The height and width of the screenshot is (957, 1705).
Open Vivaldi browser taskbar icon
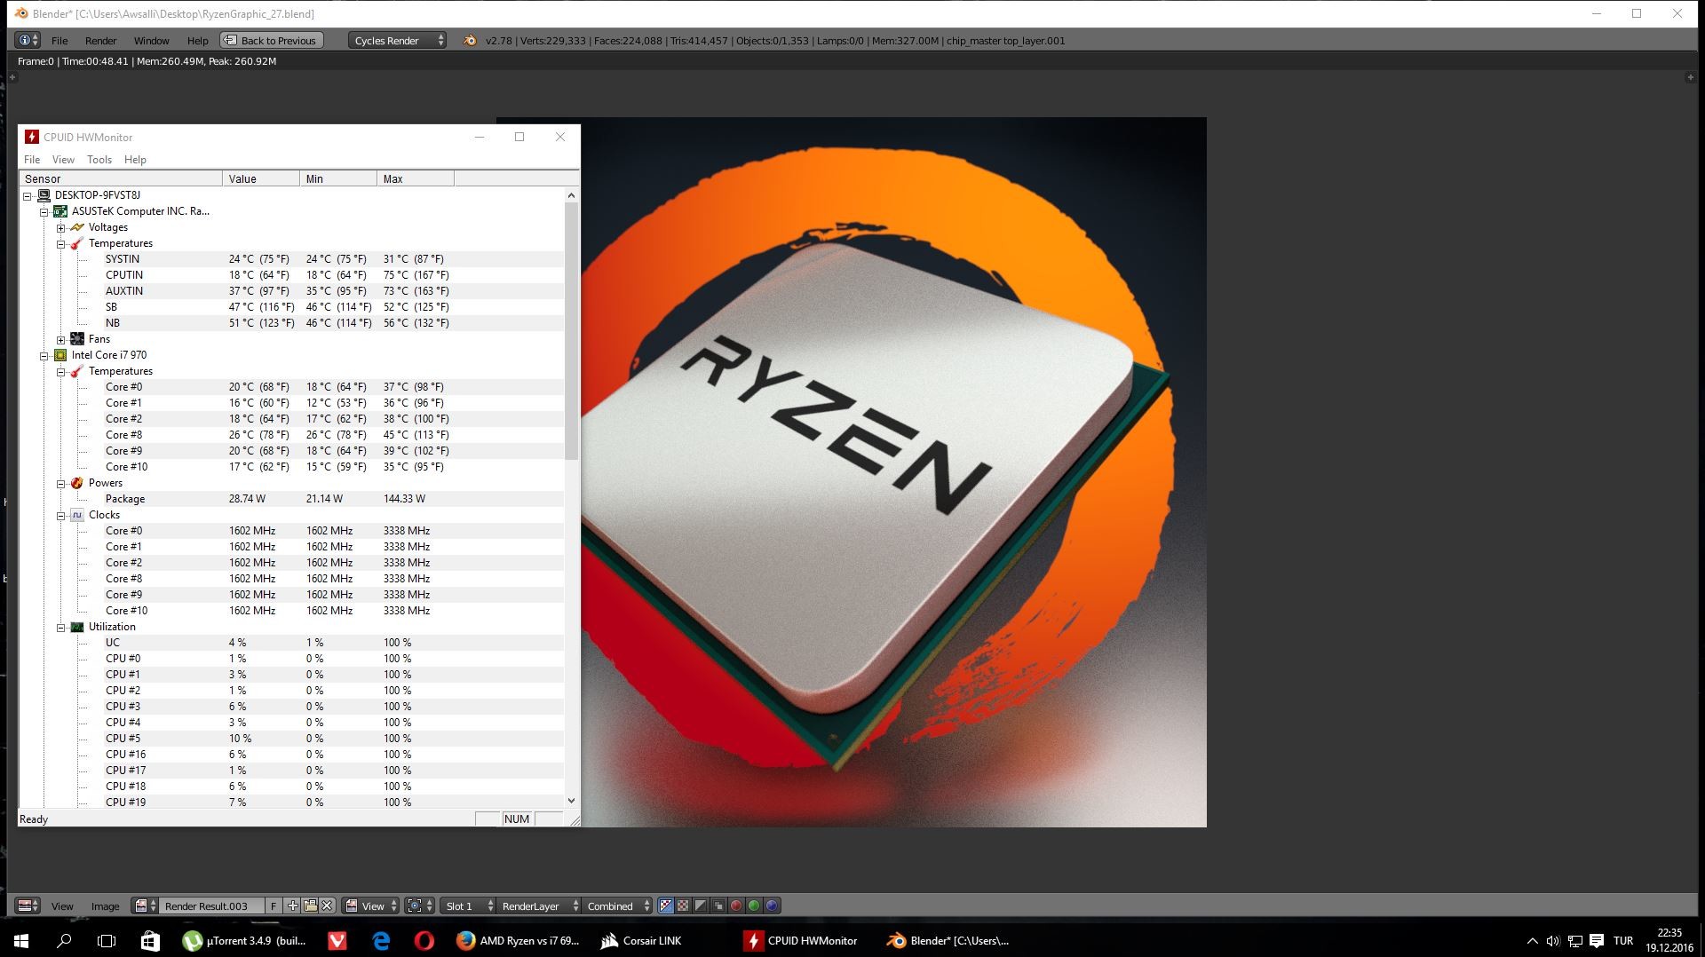coord(337,940)
